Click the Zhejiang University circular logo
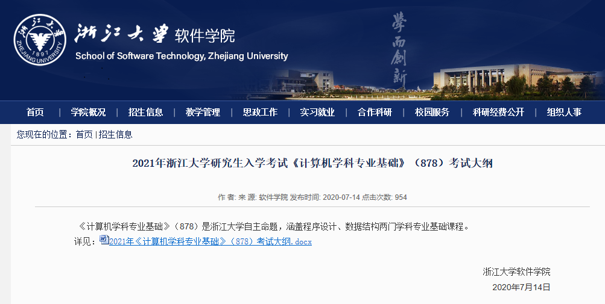The image size is (605, 304). (x=40, y=40)
